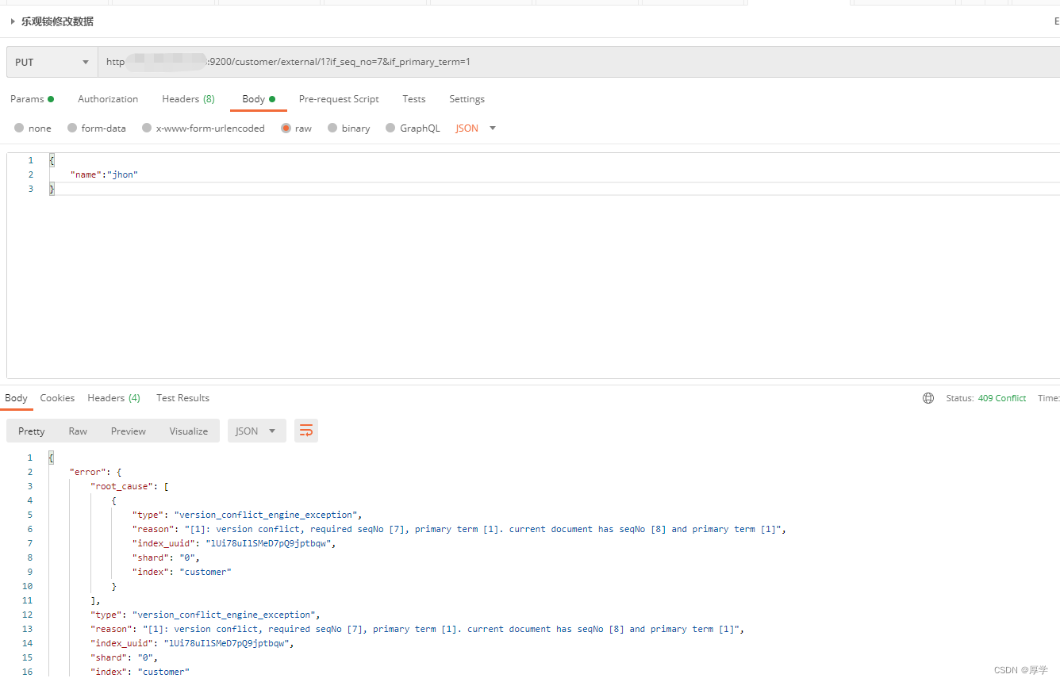
Task: Switch response view to Raw
Action: click(x=78, y=431)
